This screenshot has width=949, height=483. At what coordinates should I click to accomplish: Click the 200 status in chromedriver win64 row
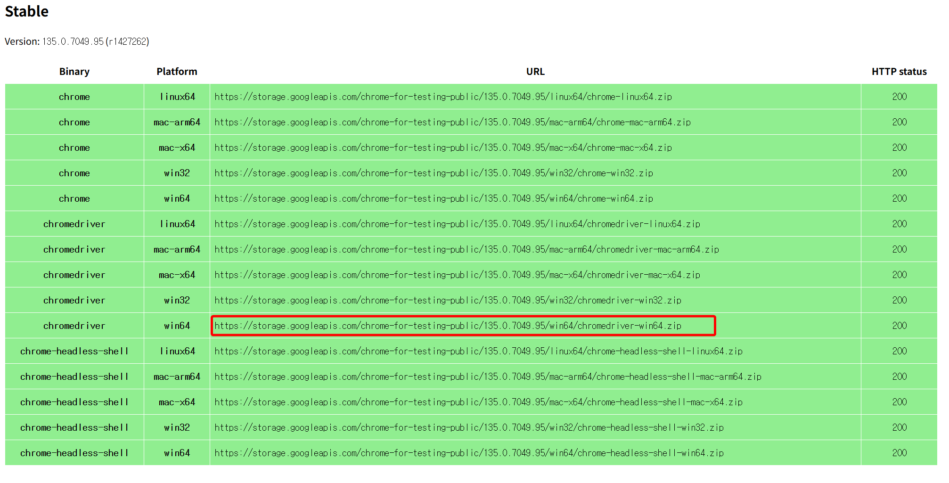899,326
